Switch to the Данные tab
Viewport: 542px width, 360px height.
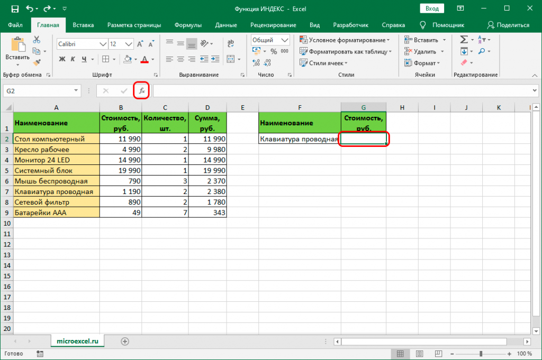click(226, 25)
